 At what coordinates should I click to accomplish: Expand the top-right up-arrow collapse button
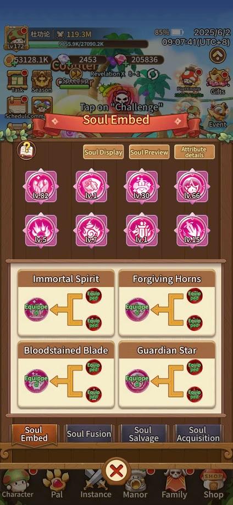pos(218,56)
